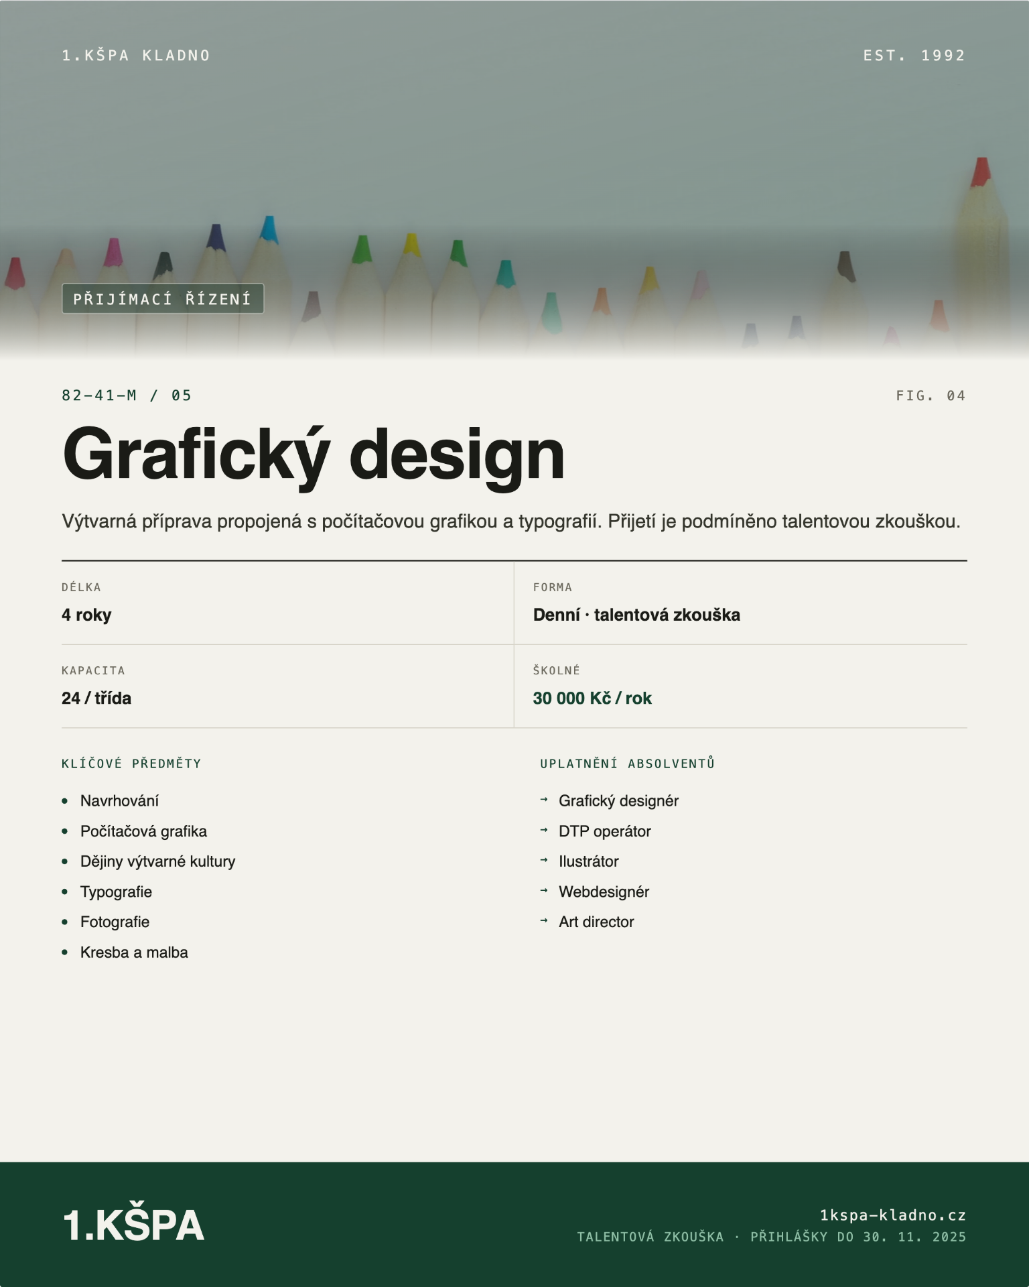
Task: Click the arrow icon beside Grafický designér
Action: pyautogui.click(x=544, y=799)
